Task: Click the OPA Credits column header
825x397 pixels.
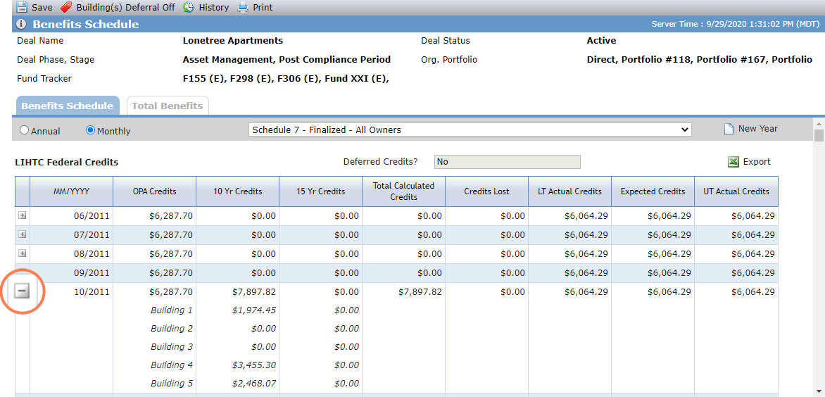Action: pos(155,191)
